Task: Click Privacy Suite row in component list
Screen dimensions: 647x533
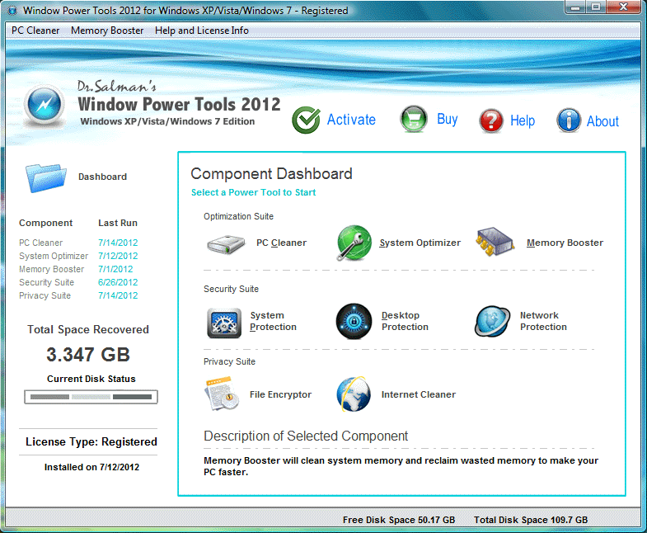Action: [78, 296]
